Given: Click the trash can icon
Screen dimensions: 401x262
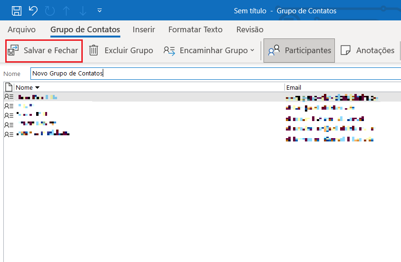Looking at the screenshot, I should pos(94,50).
